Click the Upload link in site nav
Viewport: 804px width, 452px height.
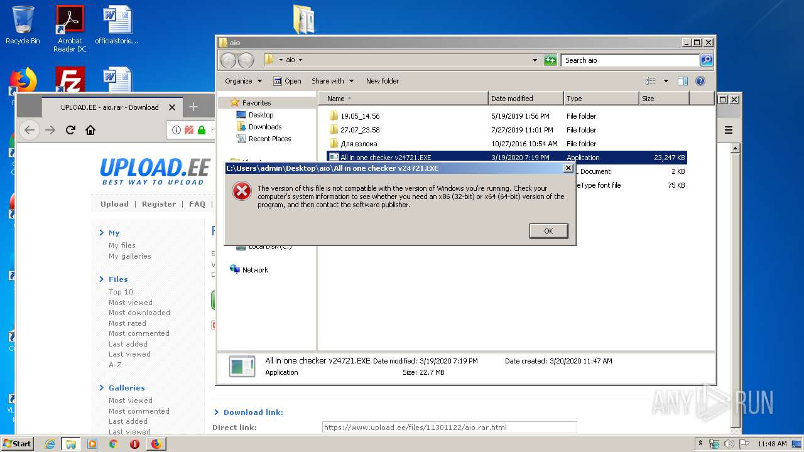point(114,204)
